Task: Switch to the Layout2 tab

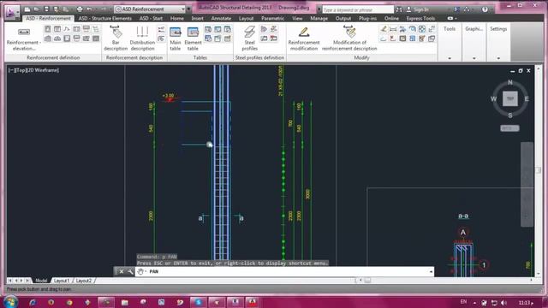Action: click(84, 281)
